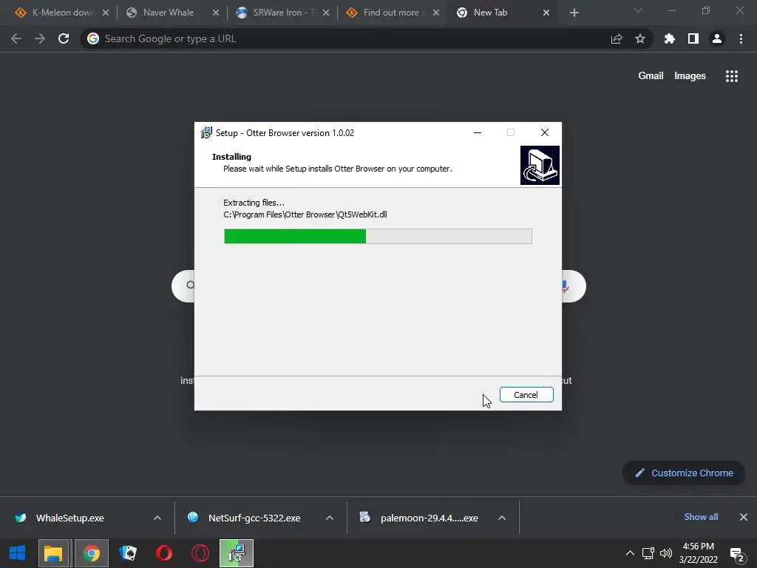Bookmark this tab with the star icon
This screenshot has width=757, height=568.
click(x=640, y=38)
